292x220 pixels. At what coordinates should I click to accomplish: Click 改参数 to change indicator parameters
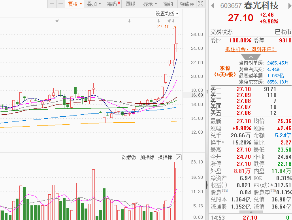click(129, 157)
